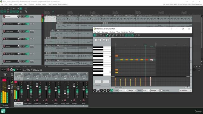Open the Notes length dropdown
Screen dimensions: 203x114
(146, 91)
